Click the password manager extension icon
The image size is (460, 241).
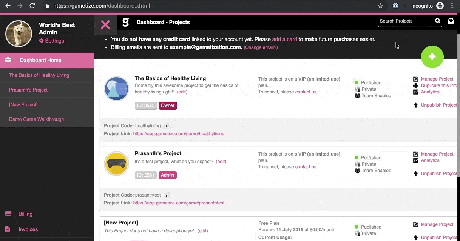(395, 6)
